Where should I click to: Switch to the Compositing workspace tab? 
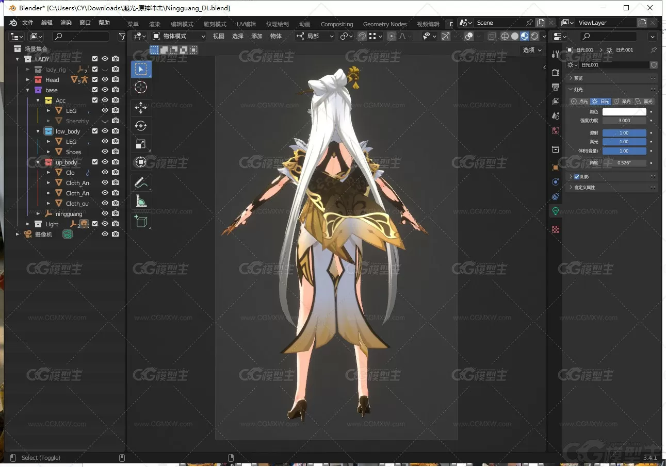coord(337,24)
